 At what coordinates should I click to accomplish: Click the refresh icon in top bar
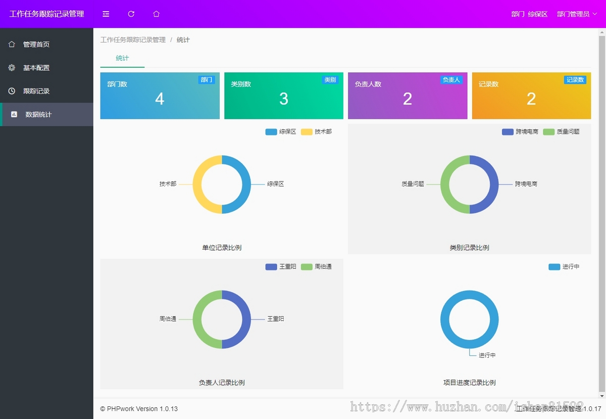[131, 14]
